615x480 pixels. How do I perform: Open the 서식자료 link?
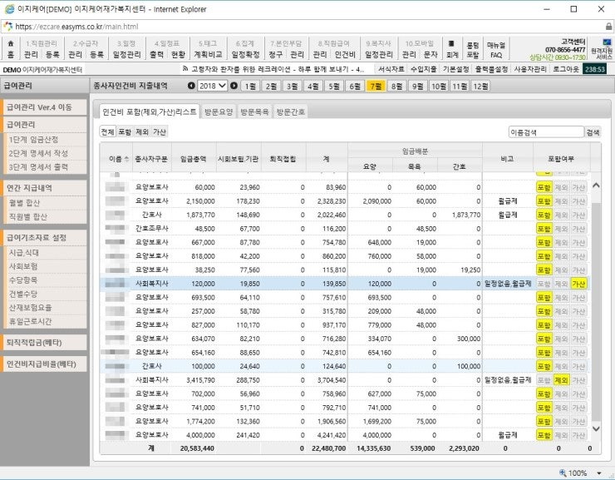[x=391, y=69]
